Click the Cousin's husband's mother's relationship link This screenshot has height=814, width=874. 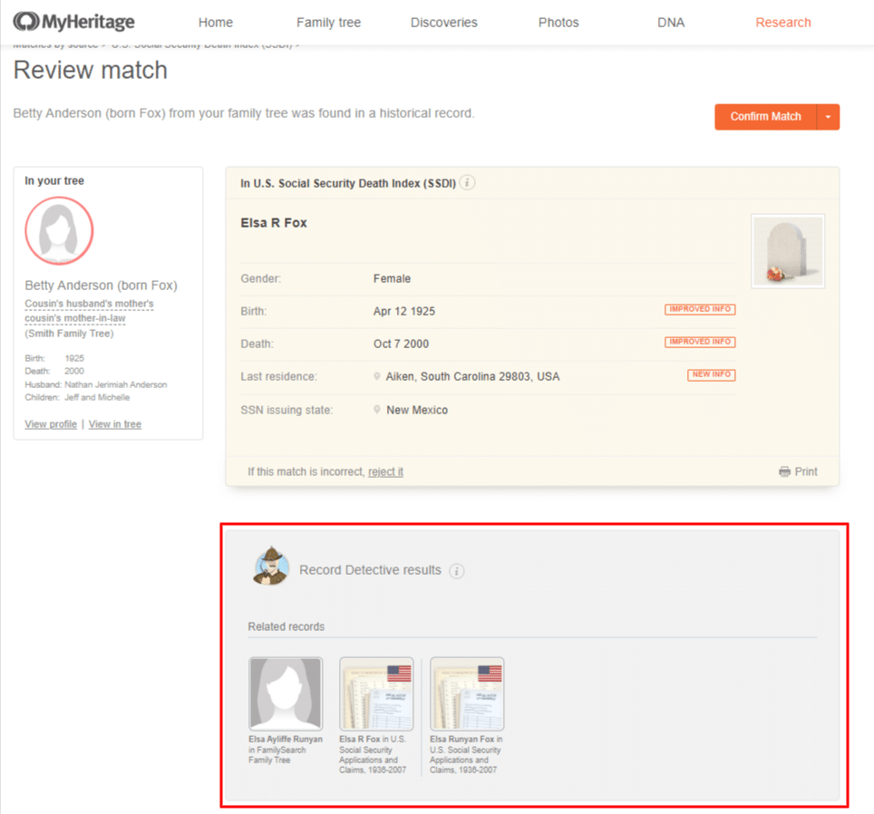click(89, 311)
